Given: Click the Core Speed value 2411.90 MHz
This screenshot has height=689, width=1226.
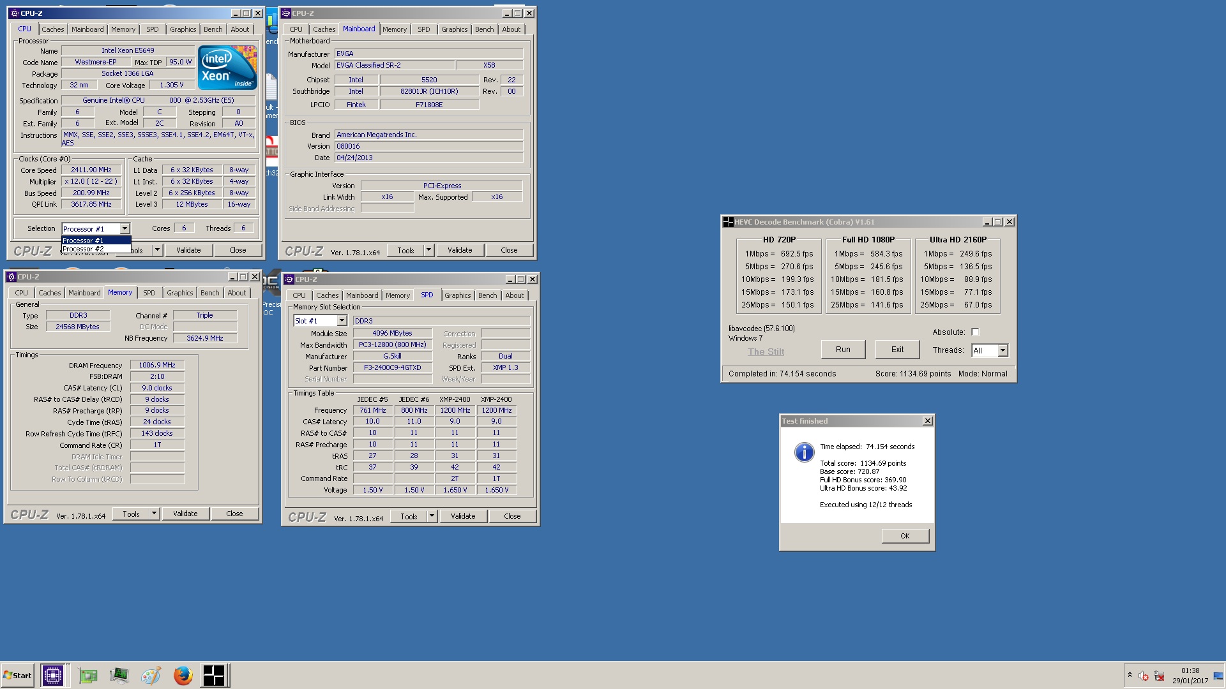Looking at the screenshot, I should tap(91, 170).
